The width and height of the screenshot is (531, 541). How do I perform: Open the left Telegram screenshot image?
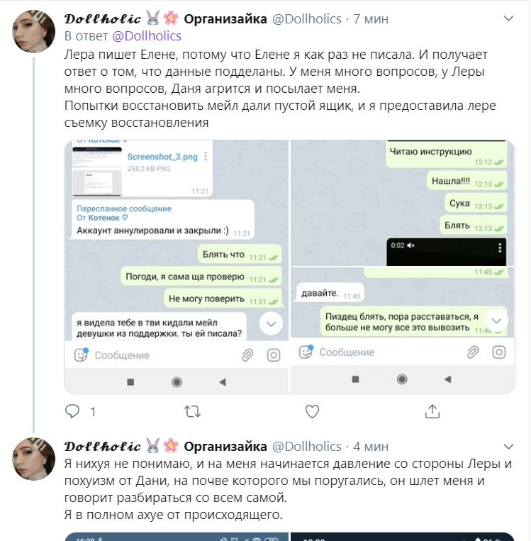click(x=177, y=267)
